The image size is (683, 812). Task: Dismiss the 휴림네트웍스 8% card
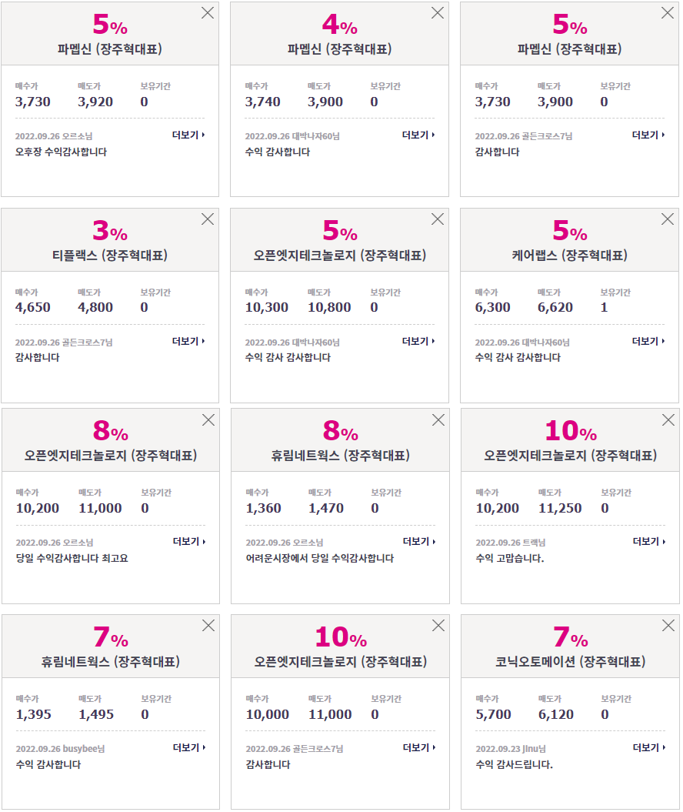pos(438,420)
